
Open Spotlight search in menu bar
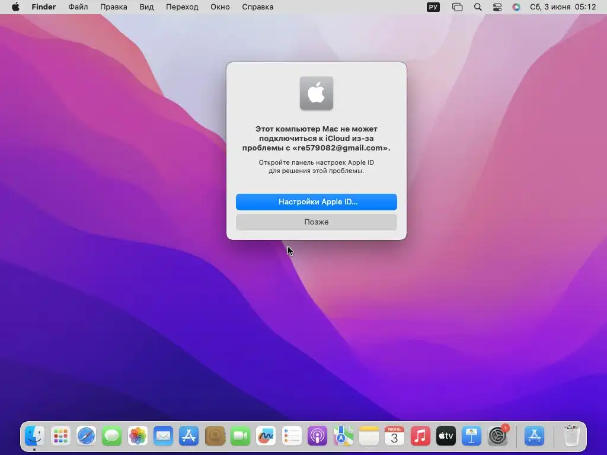click(x=478, y=7)
